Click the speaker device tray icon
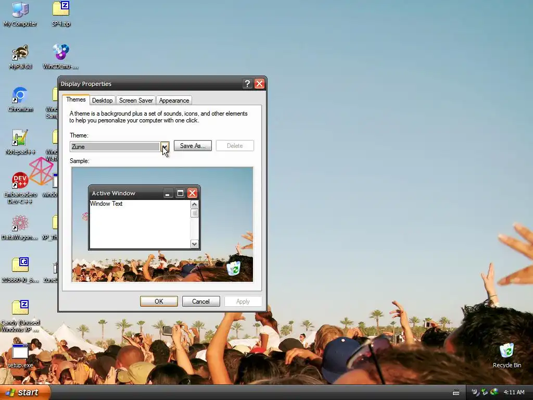Viewport: 533px width, 400px height. (475, 392)
